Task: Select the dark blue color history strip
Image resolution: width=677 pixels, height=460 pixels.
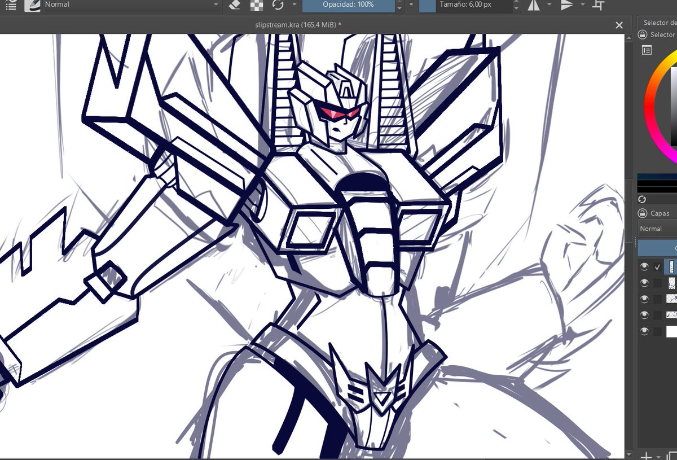Action: 657,177
